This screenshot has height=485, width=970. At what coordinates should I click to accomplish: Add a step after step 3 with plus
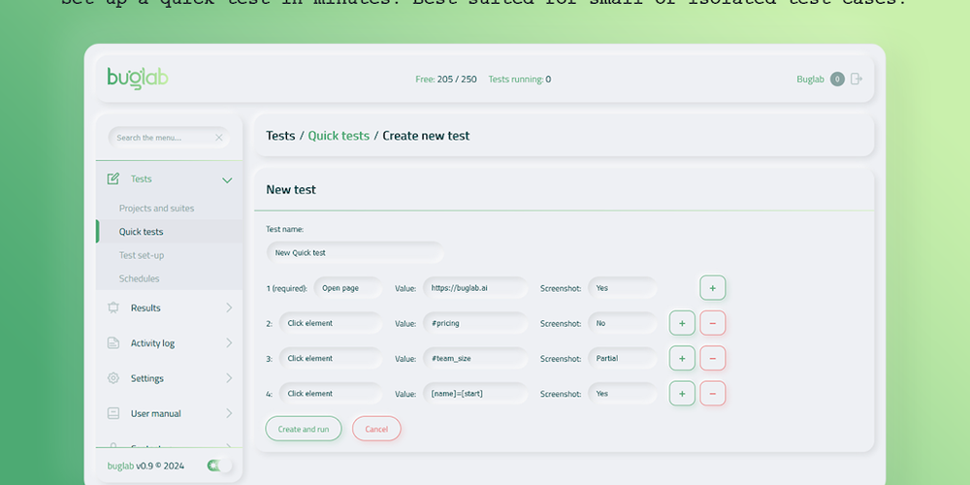point(682,358)
